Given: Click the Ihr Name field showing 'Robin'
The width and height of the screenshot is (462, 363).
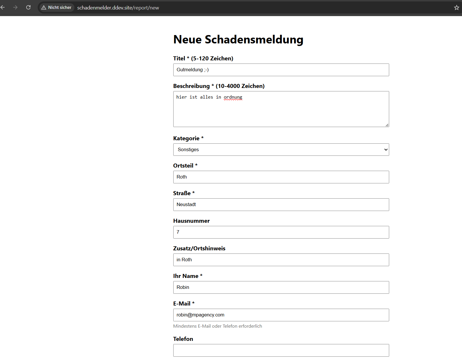Looking at the screenshot, I should click(281, 287).
